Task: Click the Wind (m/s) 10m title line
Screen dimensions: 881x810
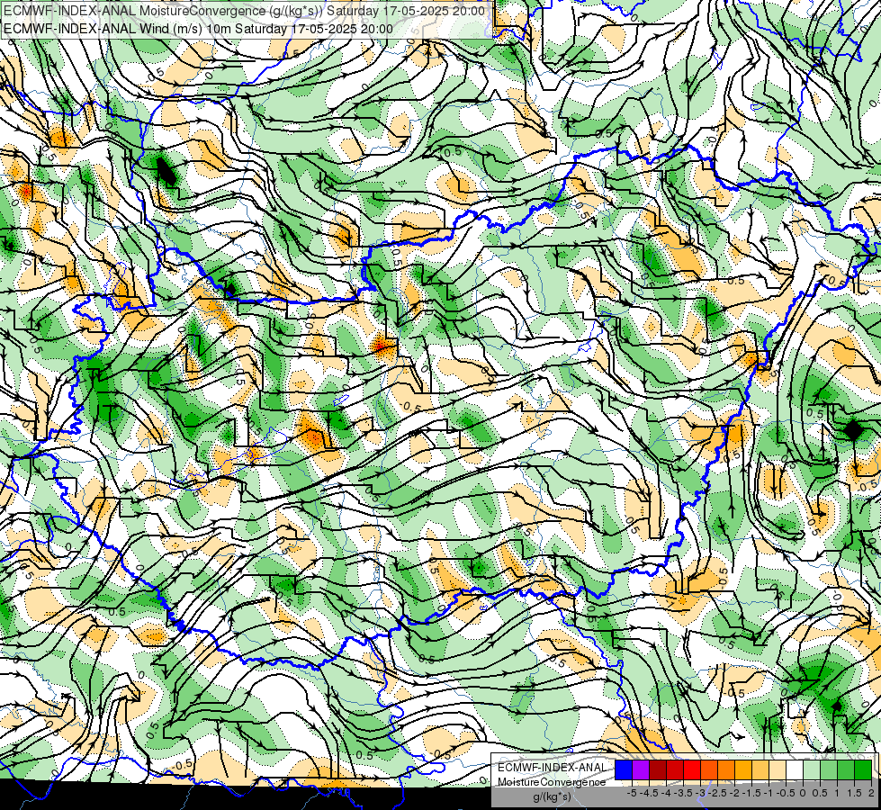Action: (198, 29)
